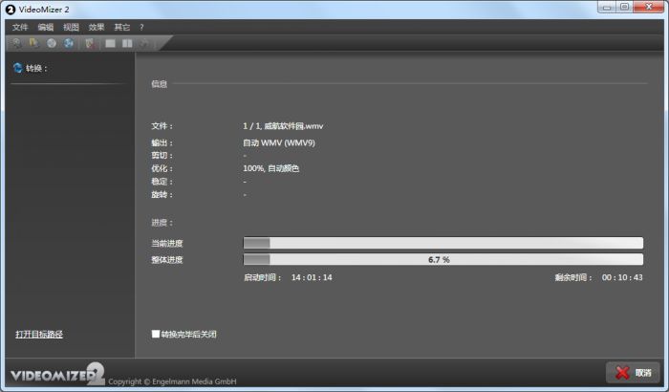
Task: Click the 整体进度 progress bar showing 6.7 %
Action: click(442, 259)
